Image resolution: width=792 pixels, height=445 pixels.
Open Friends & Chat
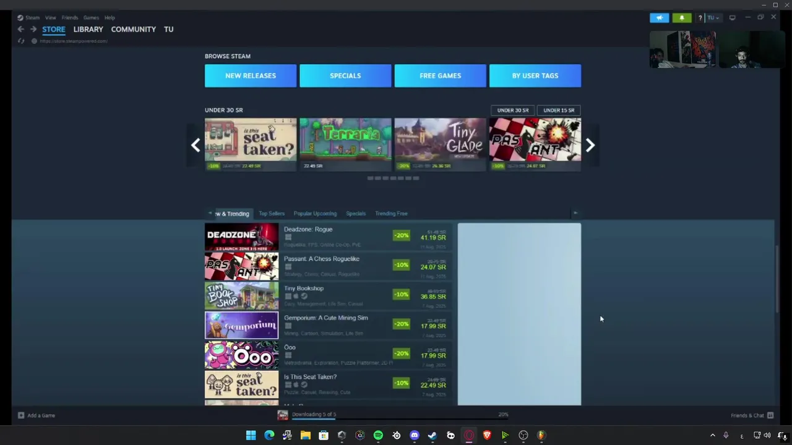click(x=752, y=415)
